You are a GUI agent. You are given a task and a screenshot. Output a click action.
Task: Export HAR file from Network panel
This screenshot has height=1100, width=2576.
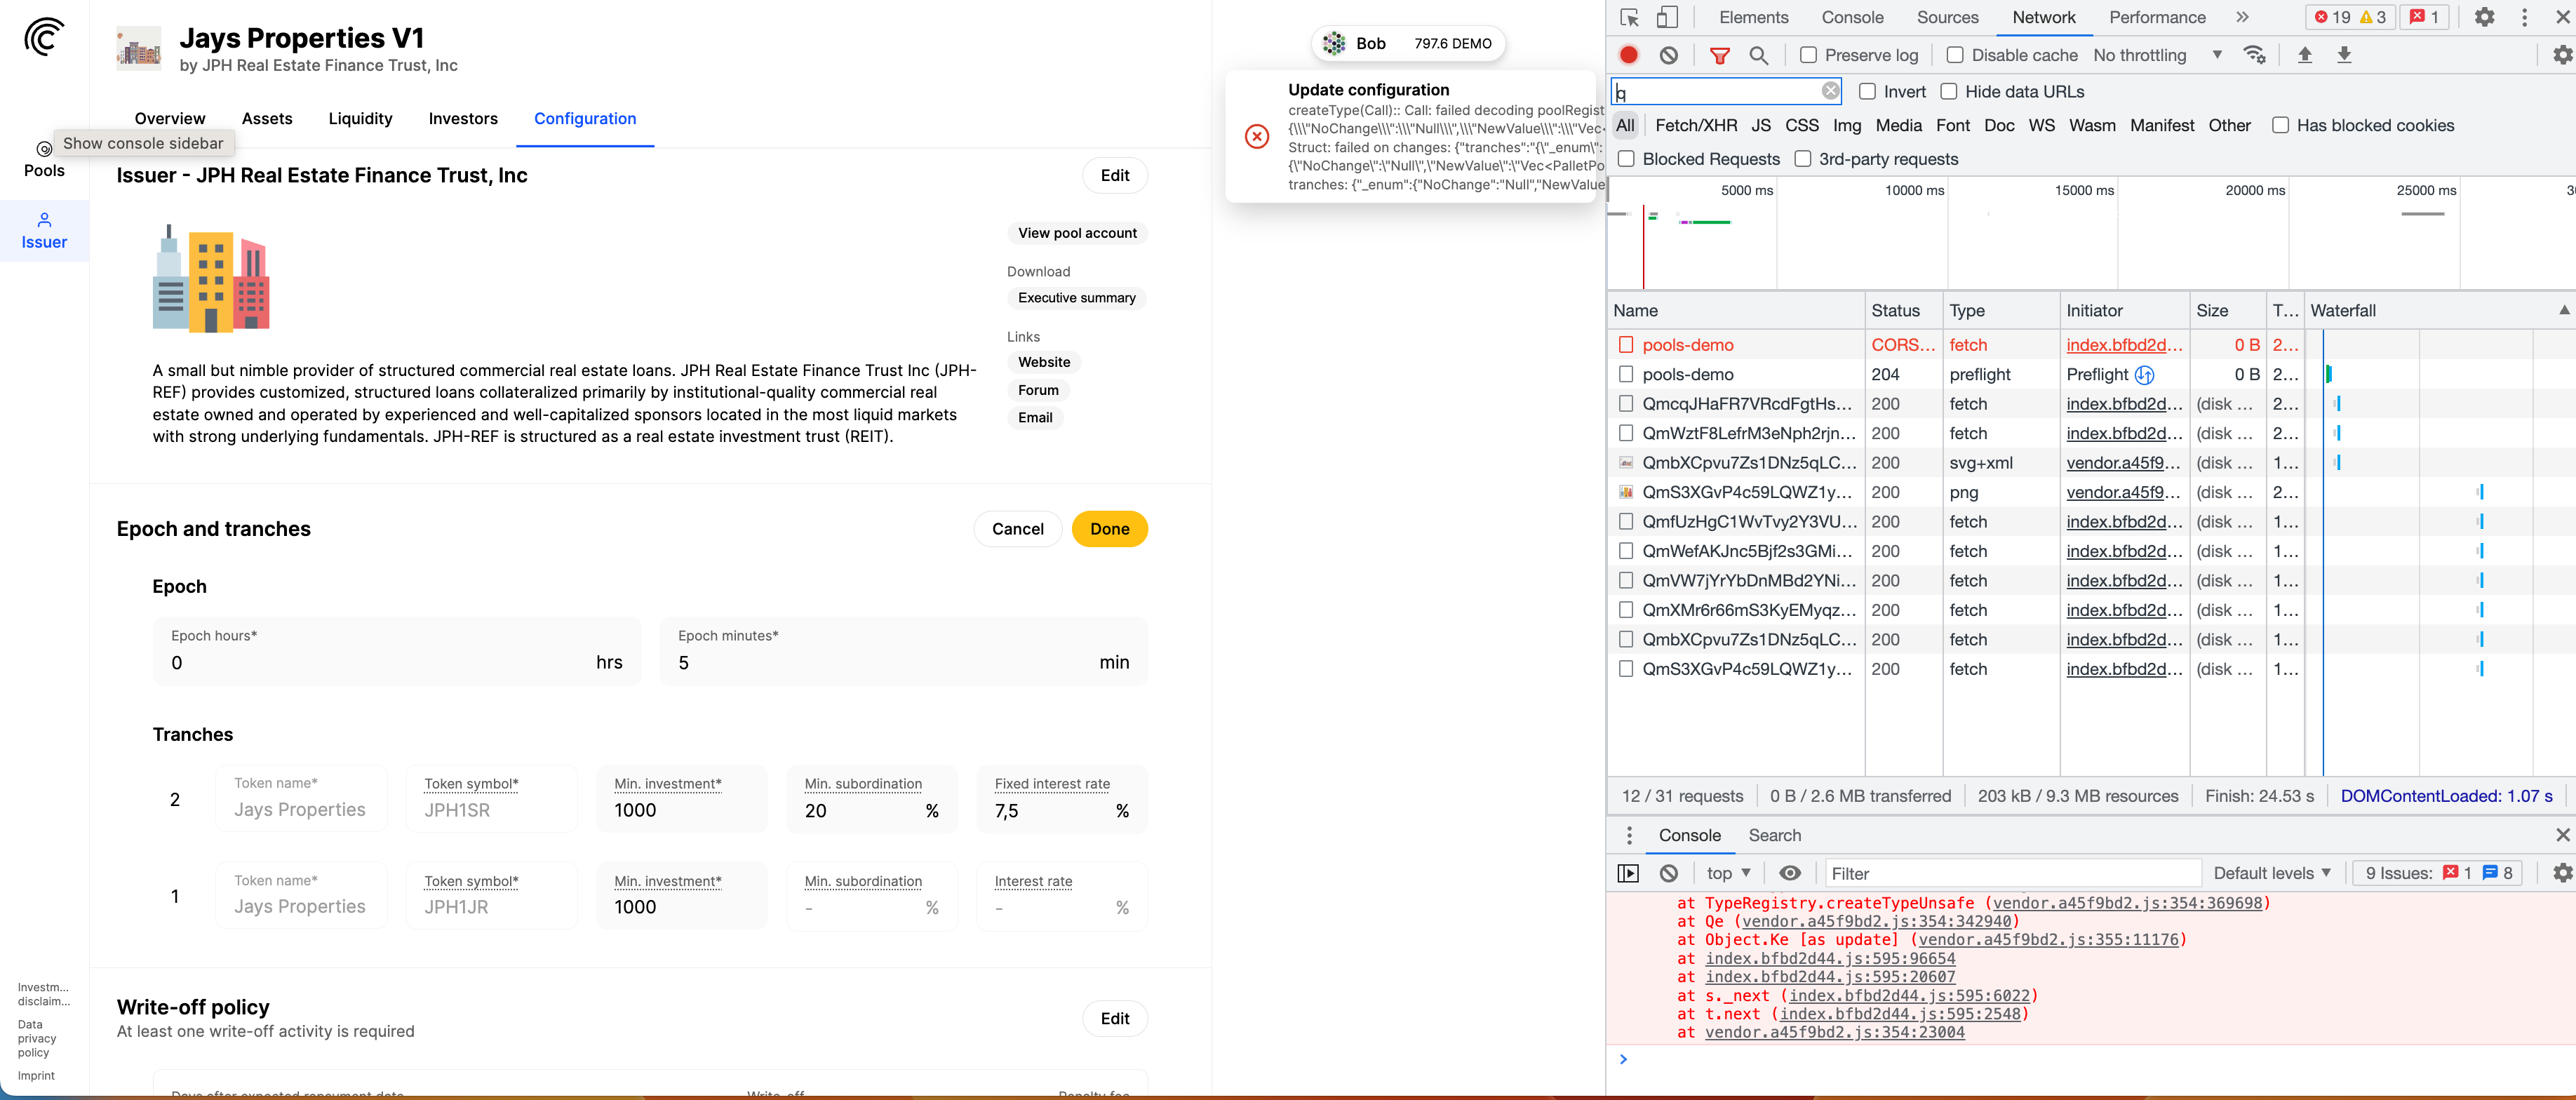tap(2345, 55)
